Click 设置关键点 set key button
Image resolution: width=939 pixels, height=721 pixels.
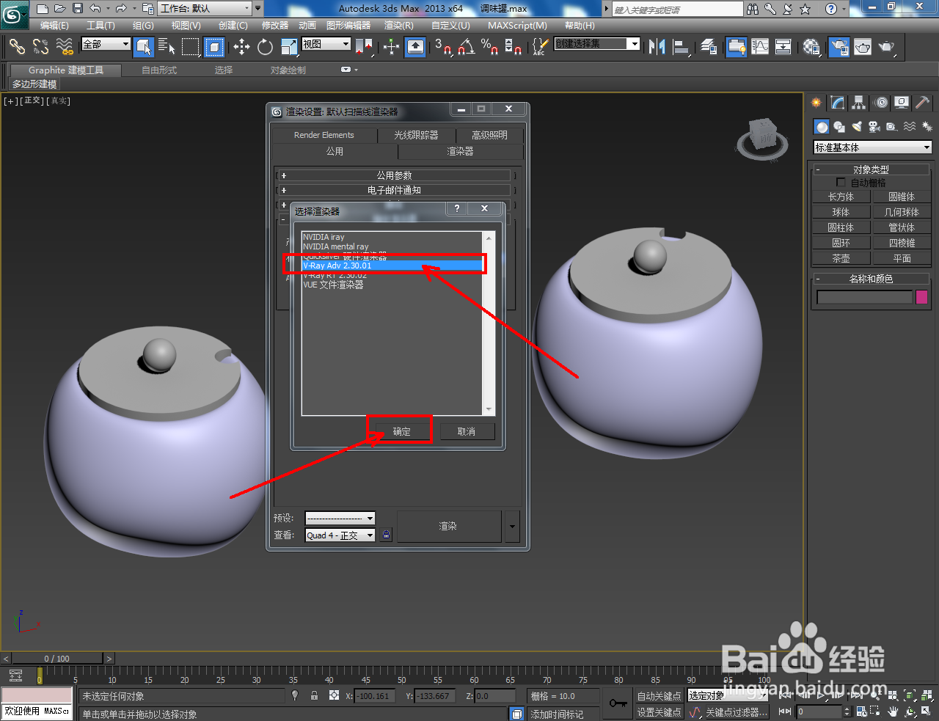coord(659,712)
